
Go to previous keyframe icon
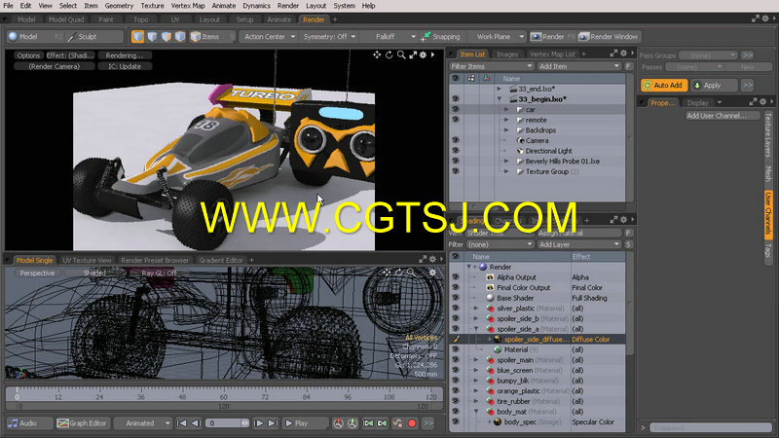click(x=368, y=423)
